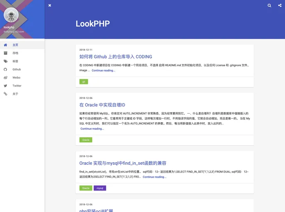Select Oracle tag under find_in_set post
Viewport: 285px width, 212px height.
coord(86,188)
